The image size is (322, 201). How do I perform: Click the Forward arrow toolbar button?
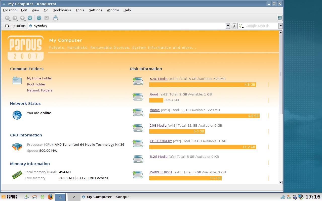[x=15, y=18]
